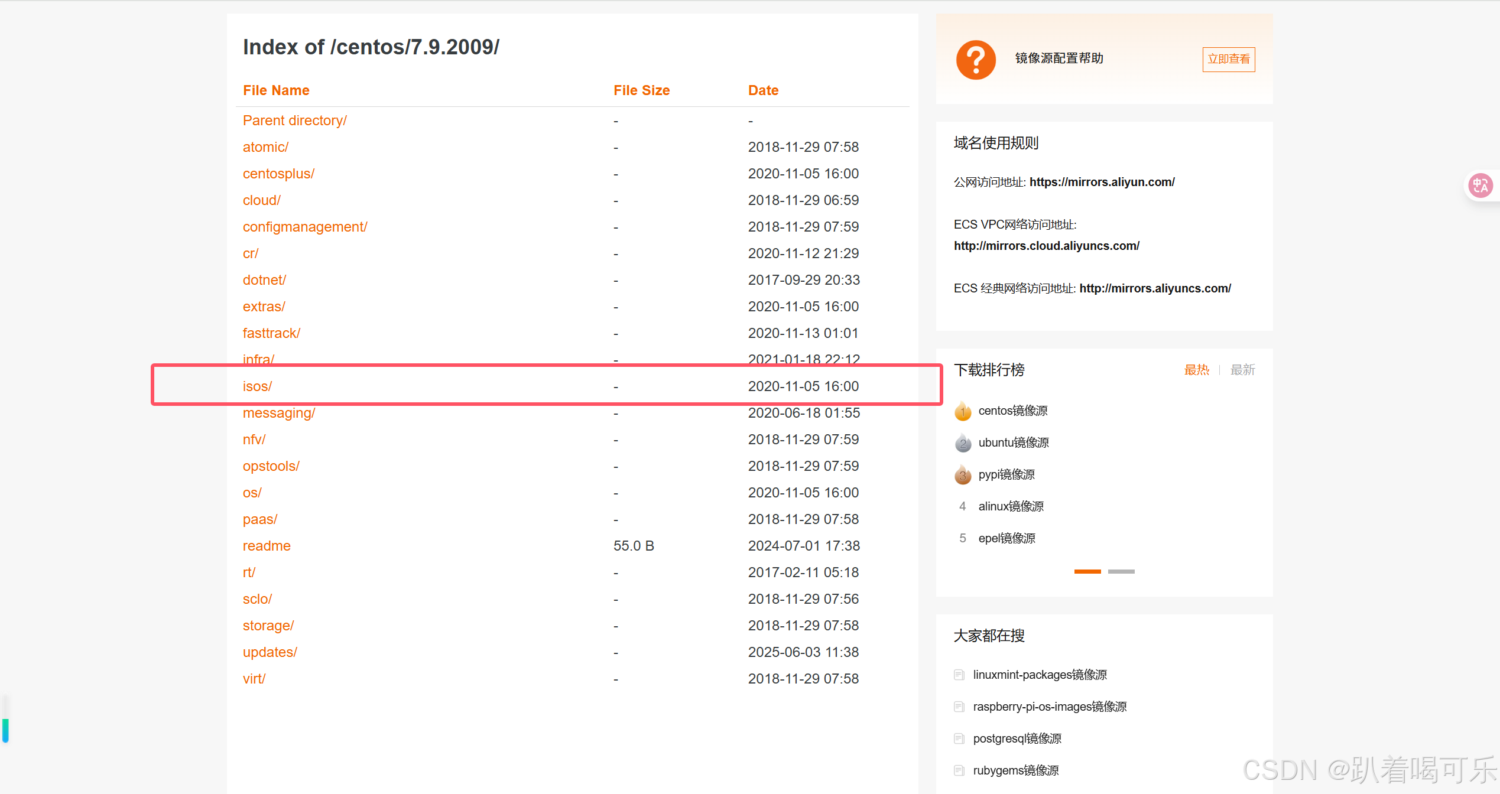1500x794 pixels.
Task: Click the Date column header
Action: click(763, 90)
